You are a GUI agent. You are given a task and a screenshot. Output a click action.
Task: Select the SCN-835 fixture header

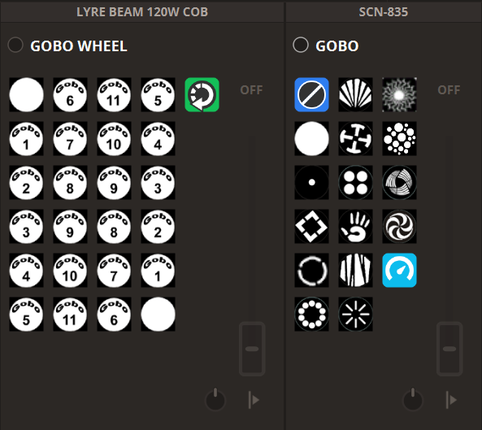384,12
